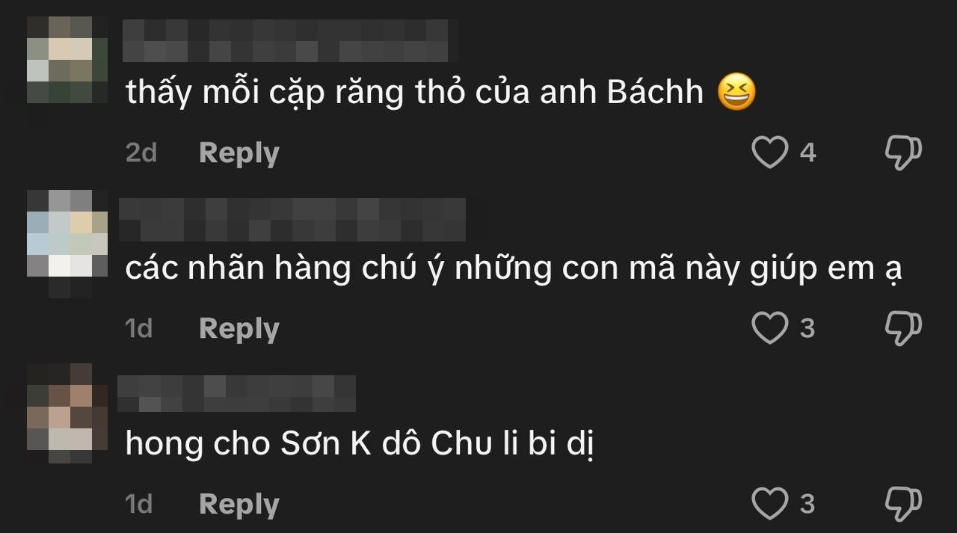Like the comment about anh Báchh
The width and height of the screenshot is (957, 533).
[769, 152]
